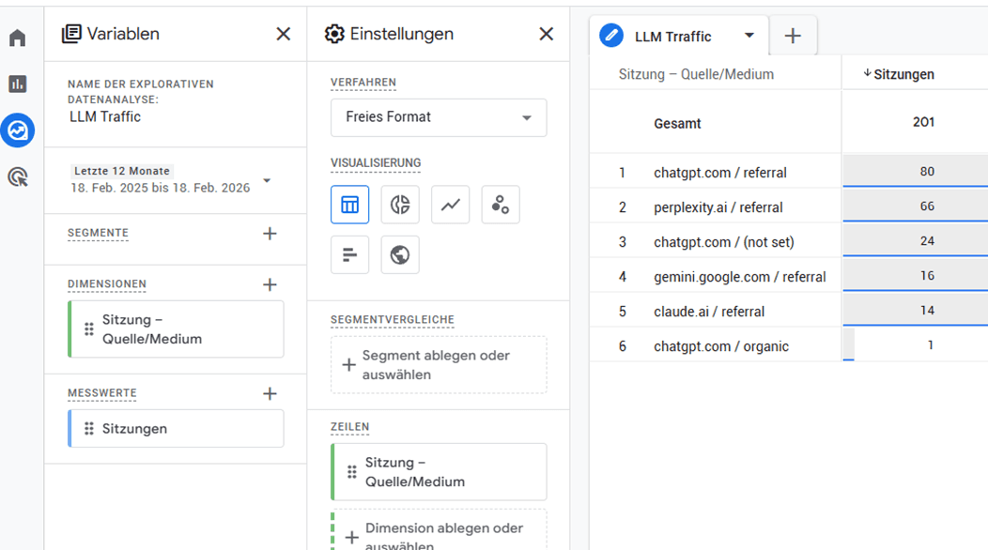The height and width of the screenshot is (550, 988).
Task: Close the Einstellungen panel
Action: [547, 34]
